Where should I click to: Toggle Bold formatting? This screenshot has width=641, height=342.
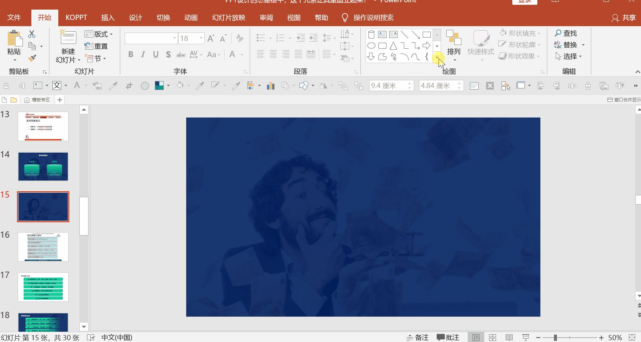131,55
